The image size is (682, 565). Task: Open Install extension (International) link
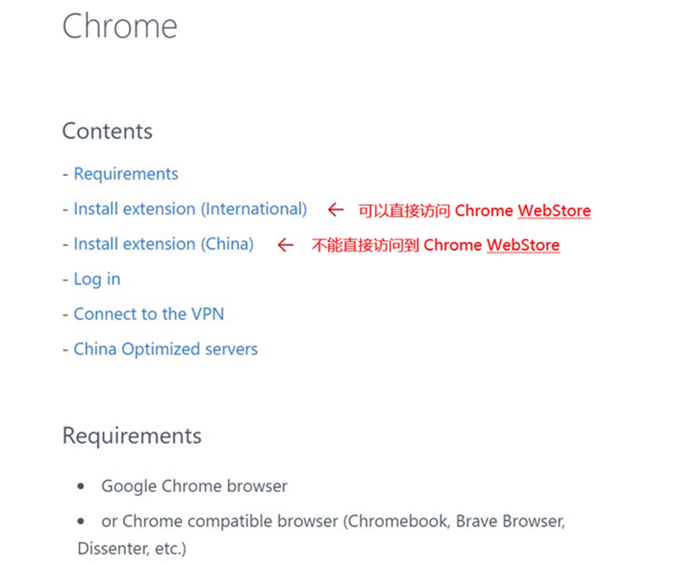click(x=190, y=209)
